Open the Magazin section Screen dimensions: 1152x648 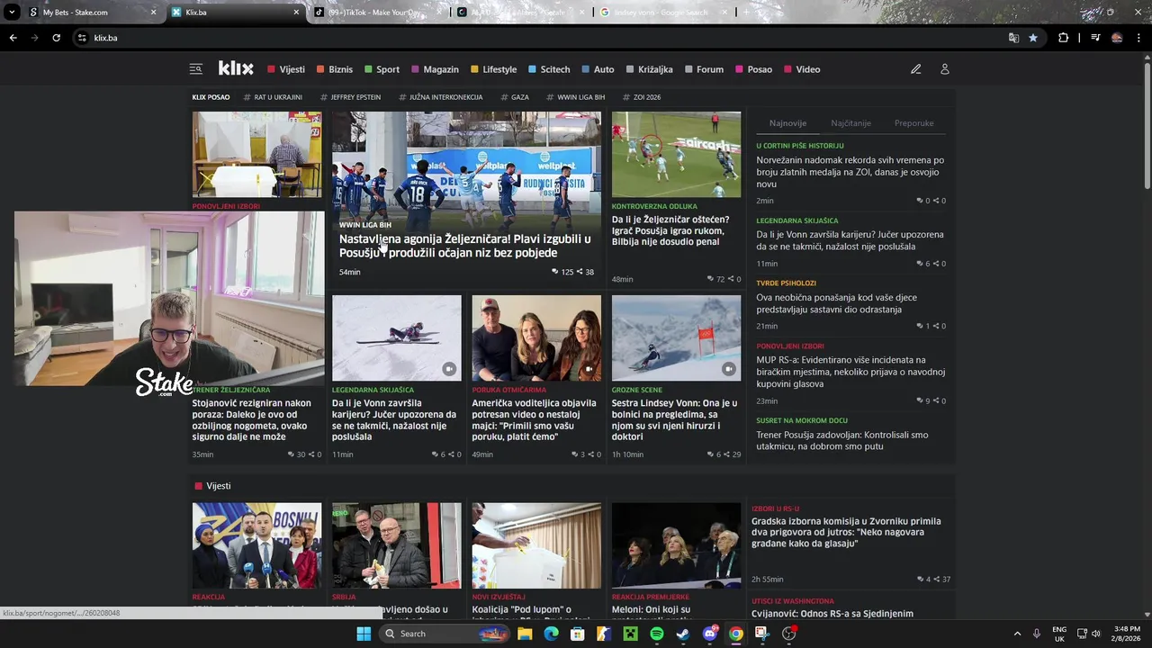coord(436,69)
